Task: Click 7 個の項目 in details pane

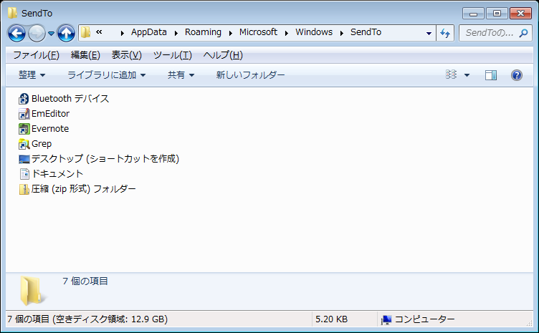Action: tap(85, 281)
